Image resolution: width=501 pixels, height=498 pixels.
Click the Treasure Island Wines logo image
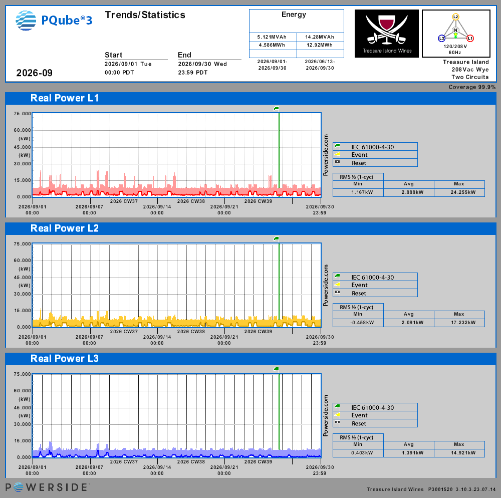387,34
